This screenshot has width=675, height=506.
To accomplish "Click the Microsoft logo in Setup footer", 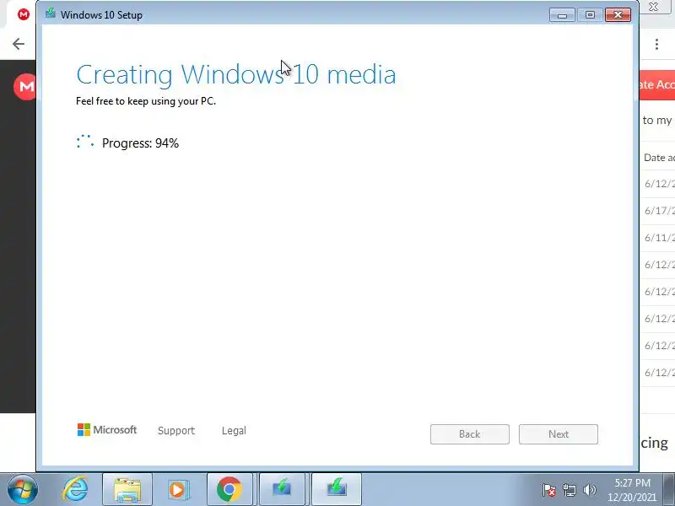I will pos(107,429).
